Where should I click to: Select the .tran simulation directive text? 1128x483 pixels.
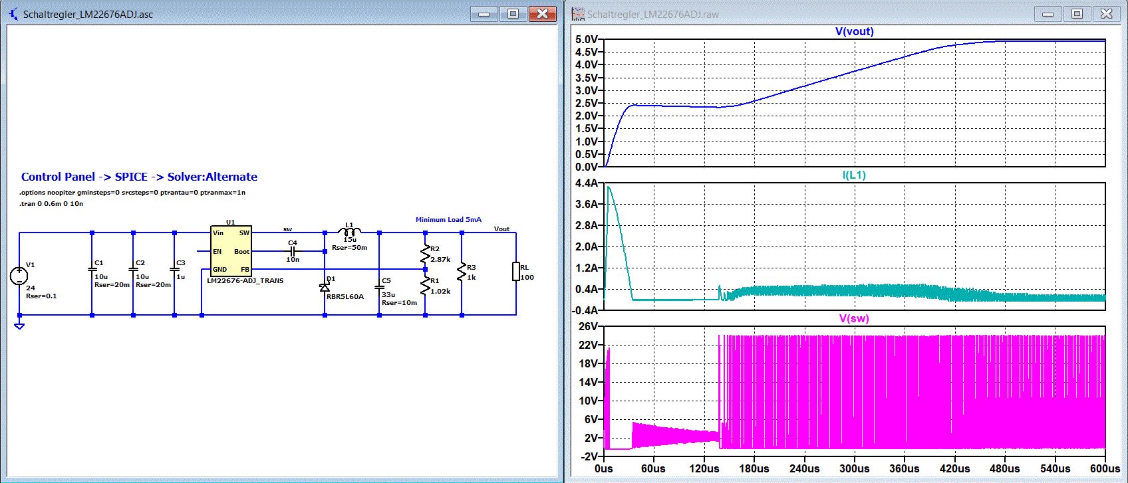point(51,204)
